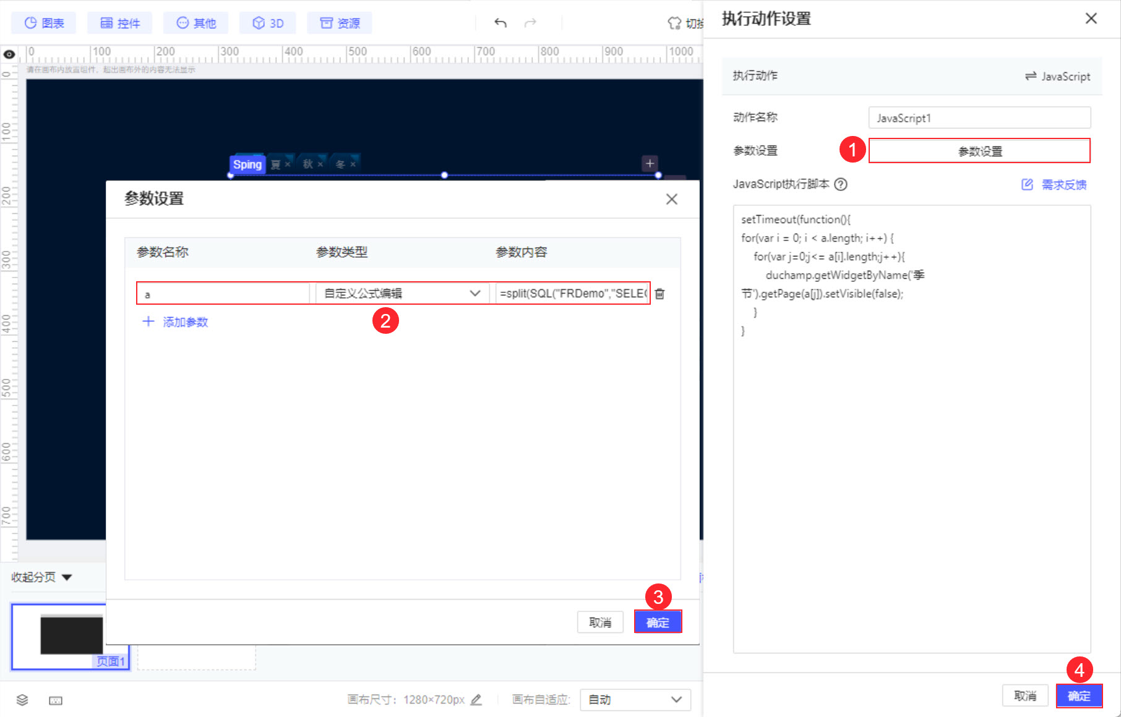This screenshot has height=717, width=1121.
Task: Edit the canvas size with the pencil icon
Action: coord(476,700)
